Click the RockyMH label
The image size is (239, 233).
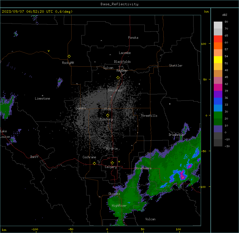click(x=68, y=63)
